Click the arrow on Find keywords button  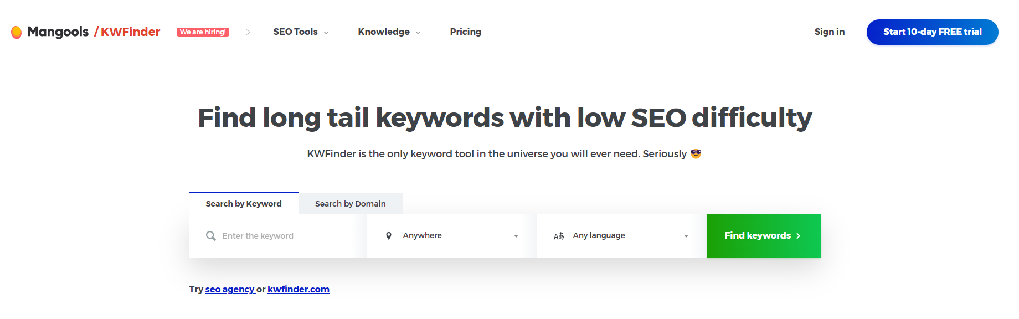tap(799, 236)
